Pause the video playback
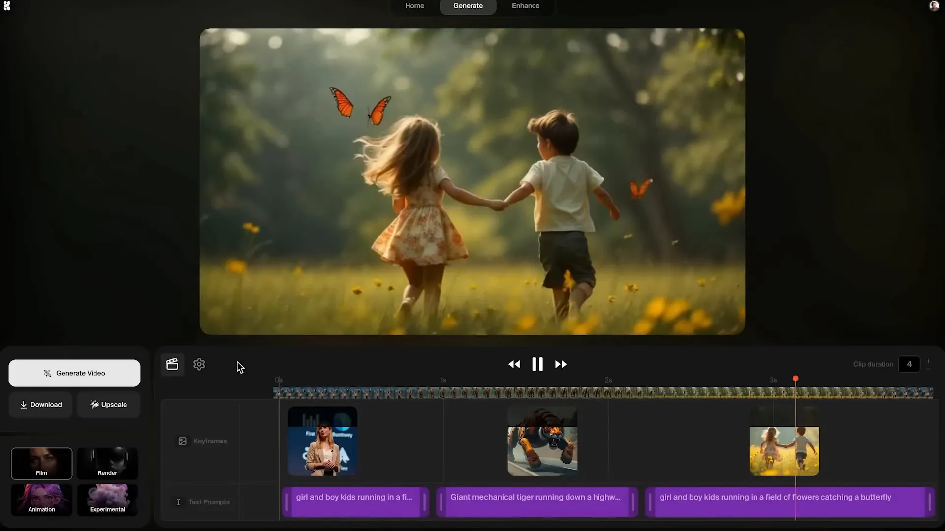Viewport: 945px width, 531px height. point(537,364)
